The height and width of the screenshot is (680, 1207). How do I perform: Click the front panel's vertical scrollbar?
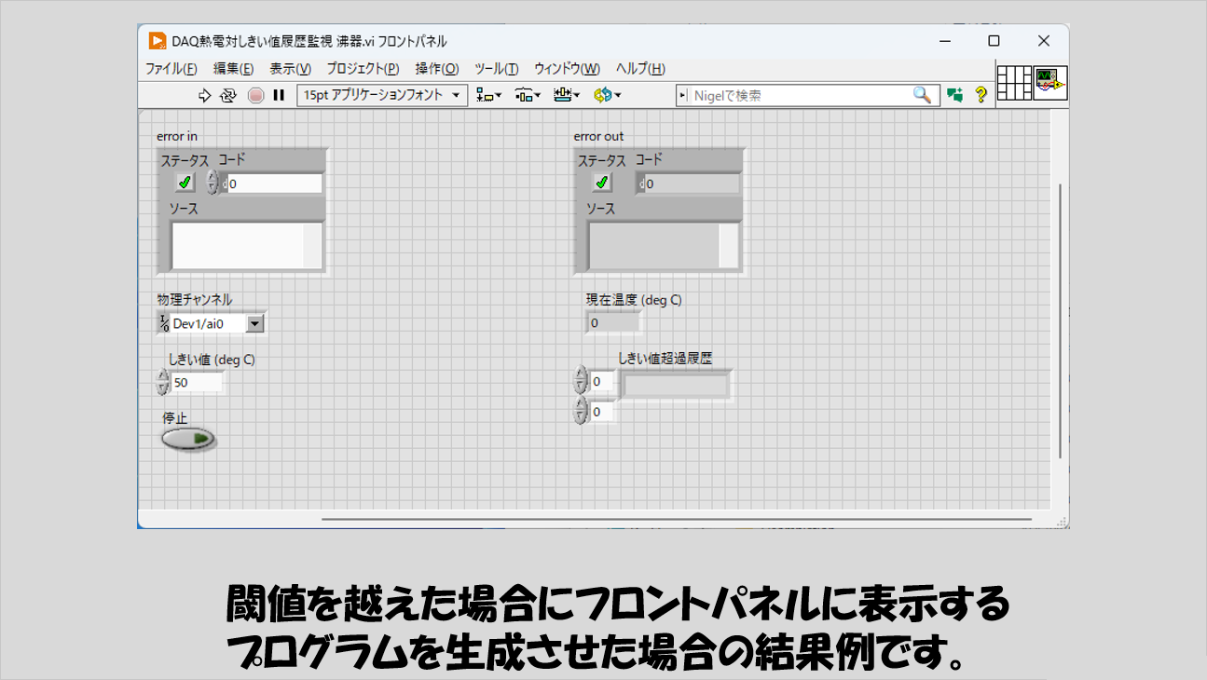[1060, 320]
